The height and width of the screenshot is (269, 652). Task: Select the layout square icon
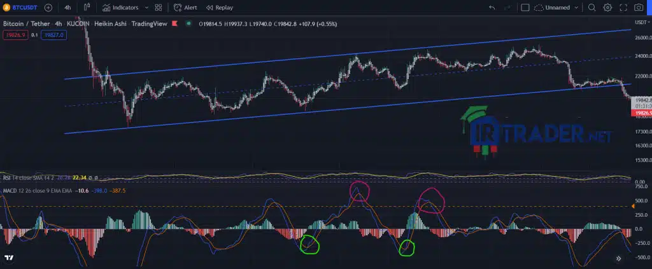(x=525, y=8)
